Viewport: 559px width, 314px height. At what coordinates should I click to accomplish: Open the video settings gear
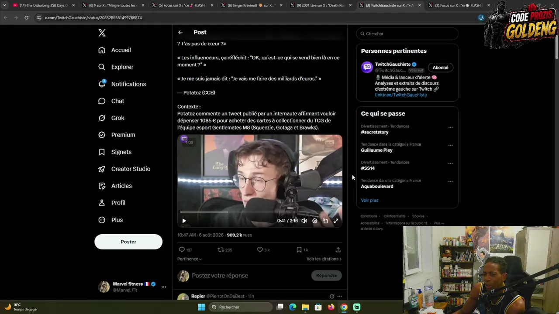(x=315, y=221)
